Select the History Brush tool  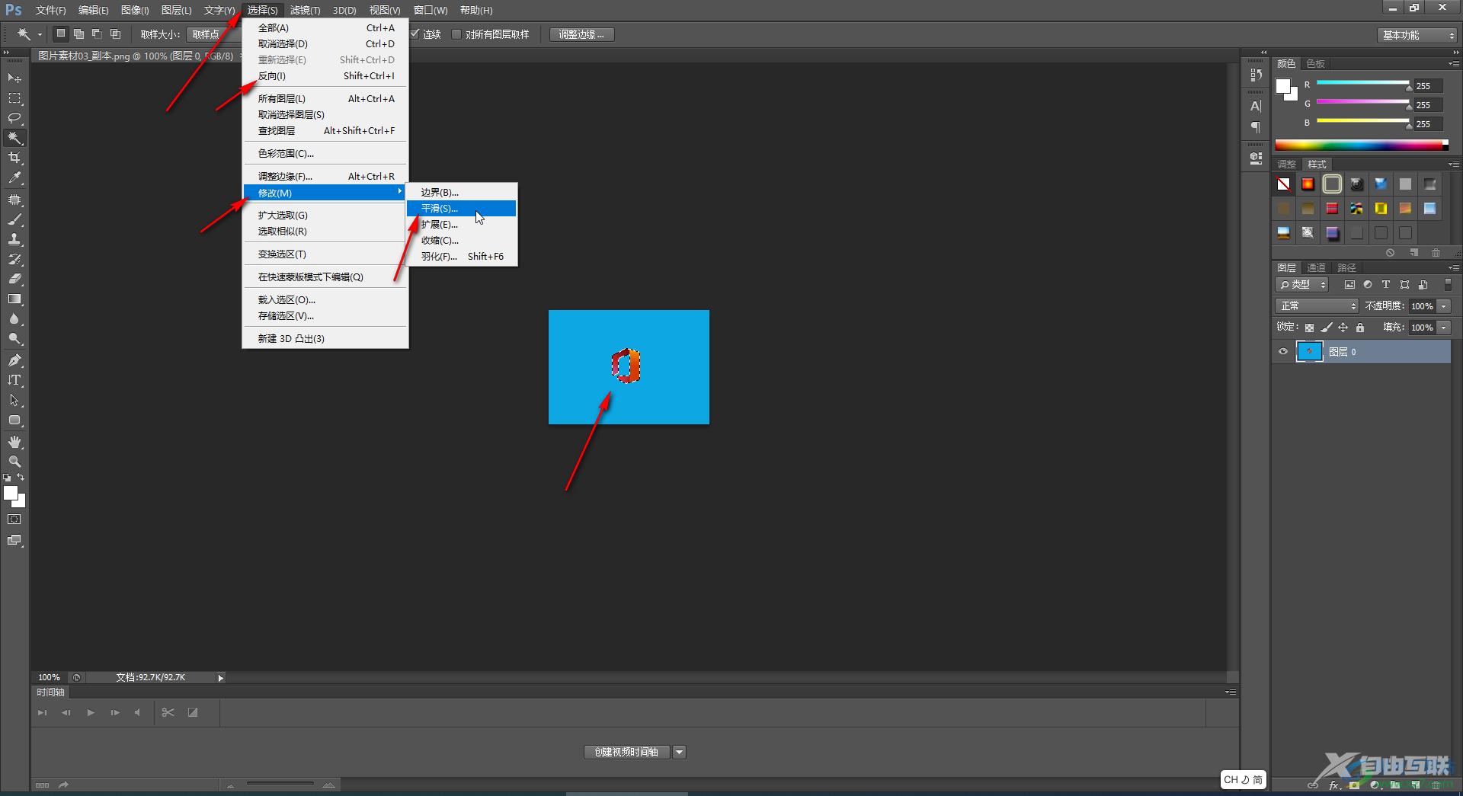pyautogui.click(x=14, y=259)
